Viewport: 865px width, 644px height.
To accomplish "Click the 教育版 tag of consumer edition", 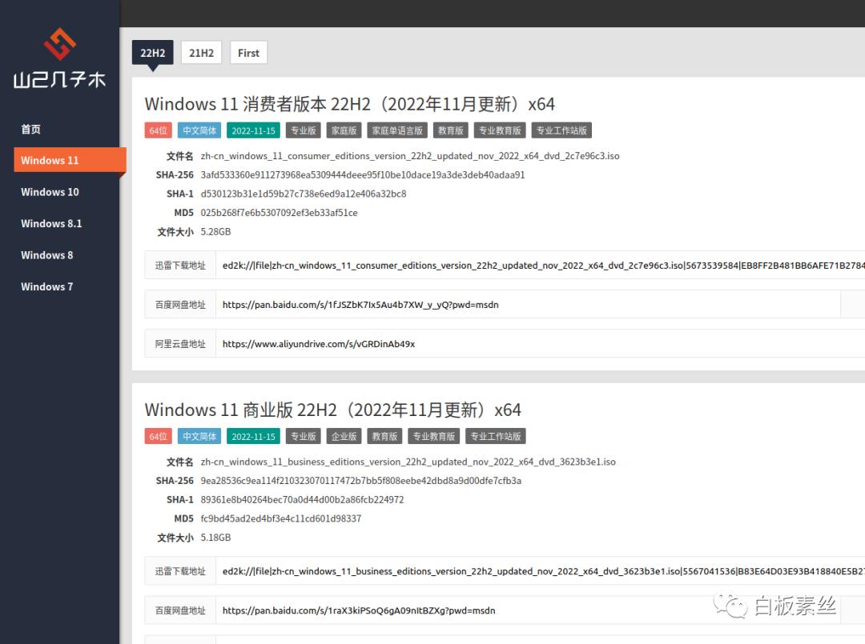I will pos(451,130).
